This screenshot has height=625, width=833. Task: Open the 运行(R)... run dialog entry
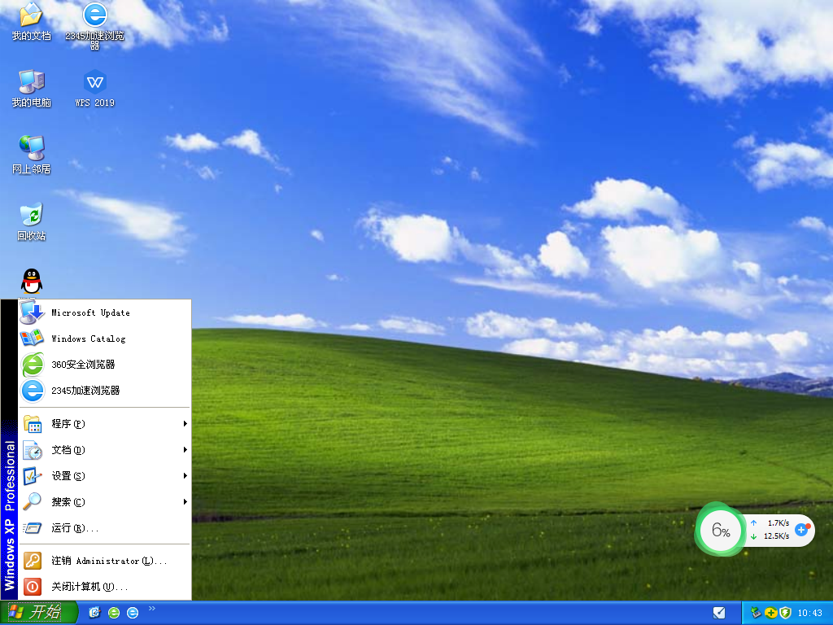pos(105,528)
